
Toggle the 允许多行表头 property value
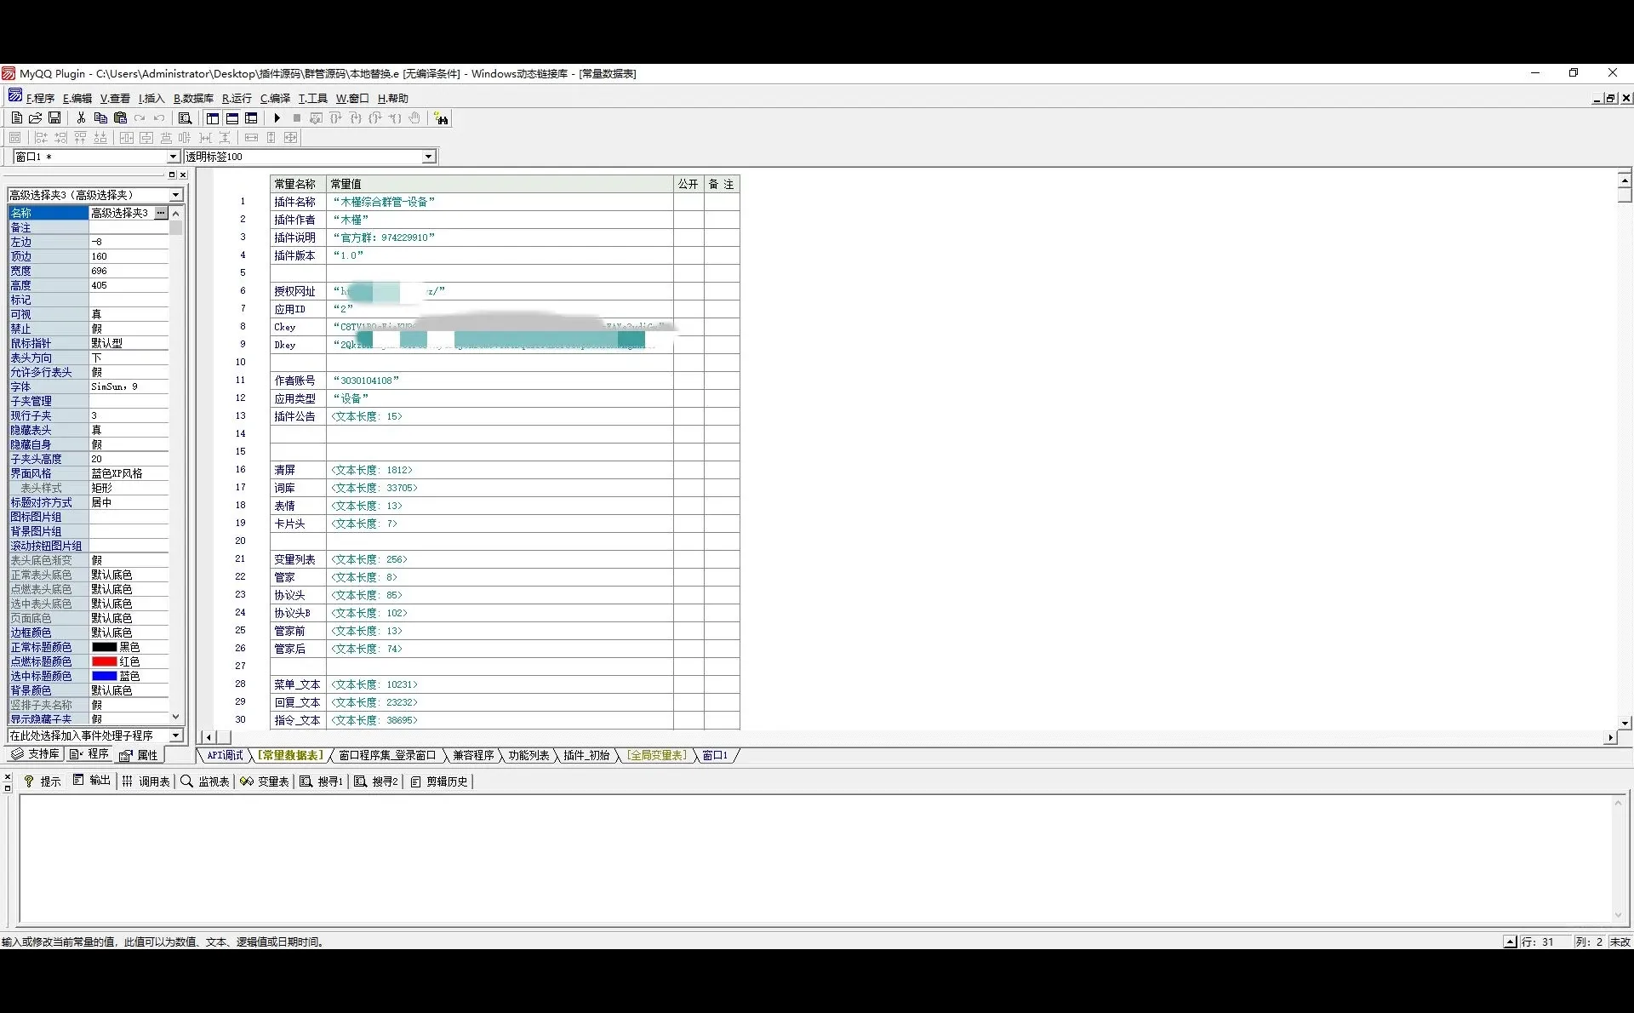[128, 372]
